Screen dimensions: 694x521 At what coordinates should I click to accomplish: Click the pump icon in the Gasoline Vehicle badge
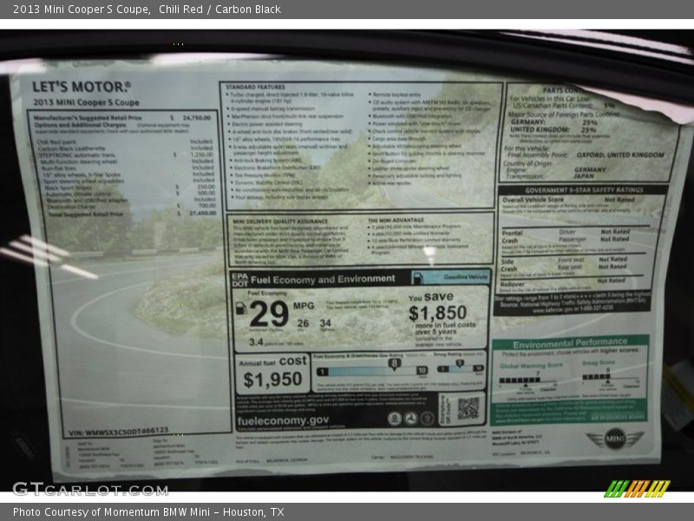[417, 277]
